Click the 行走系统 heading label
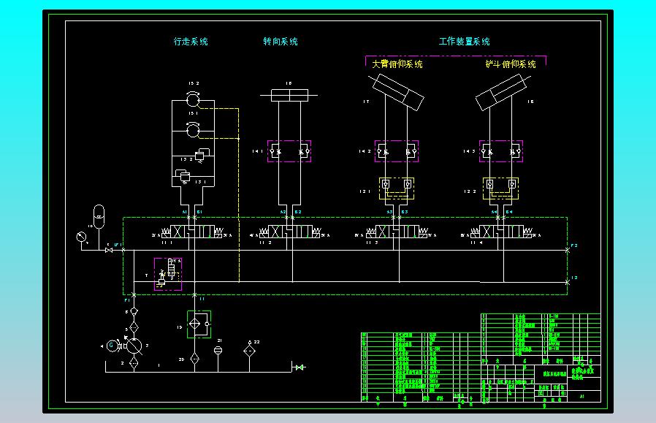 tap(191, 42)
